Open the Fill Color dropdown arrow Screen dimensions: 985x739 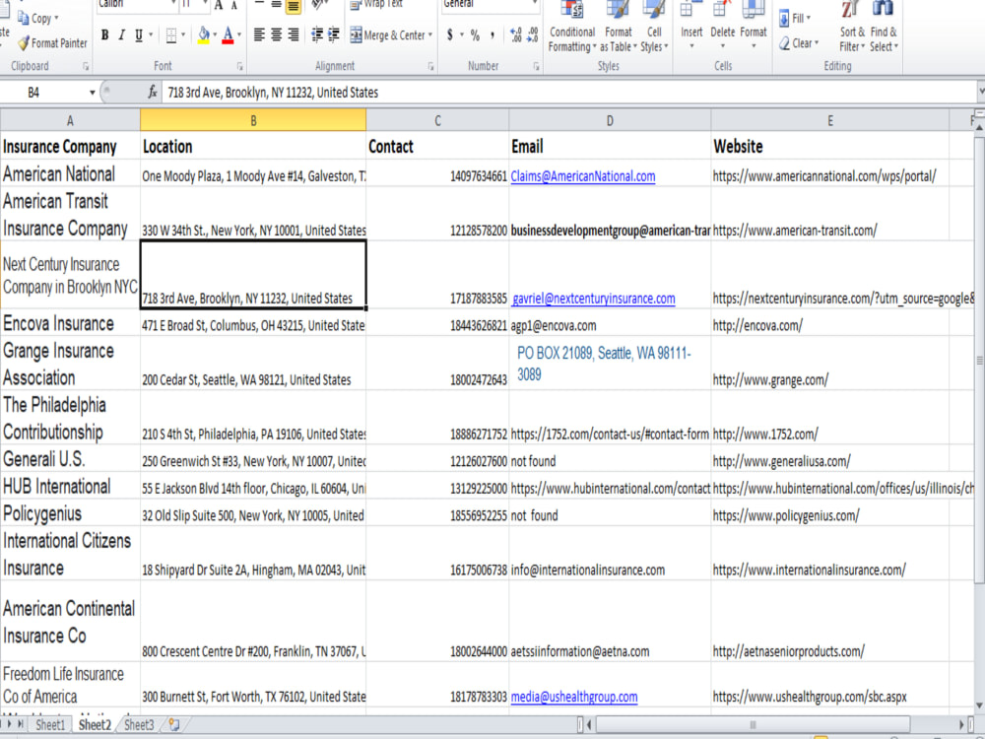click(x=215, y=35)
